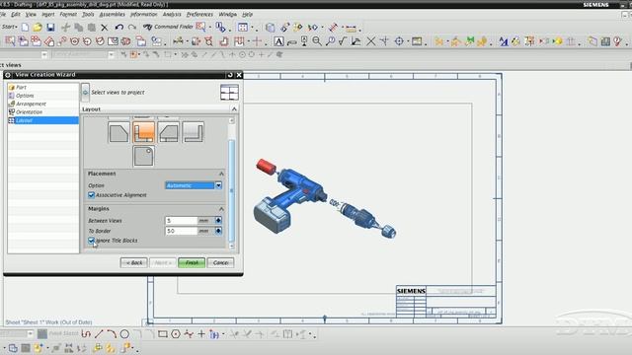Select the sketch Rectangle tool

pyautogui.click(x=162, y=333)
